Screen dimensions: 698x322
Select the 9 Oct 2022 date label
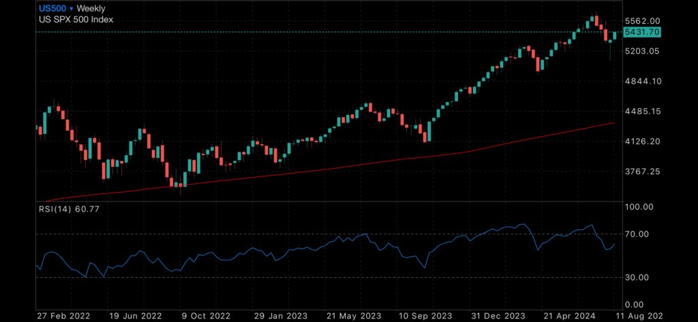point(207,317)
